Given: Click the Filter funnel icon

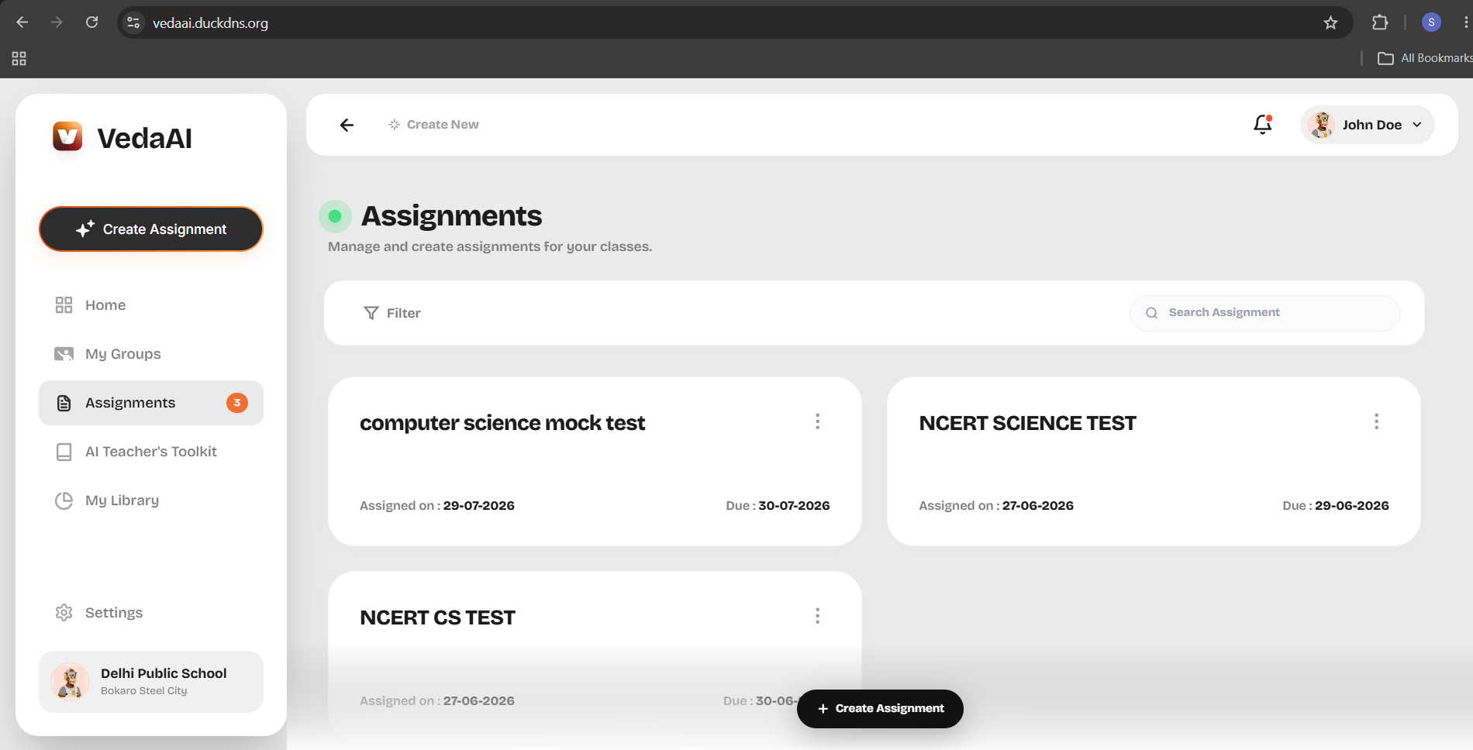Looking at the screenshot, I should point(371,313).
